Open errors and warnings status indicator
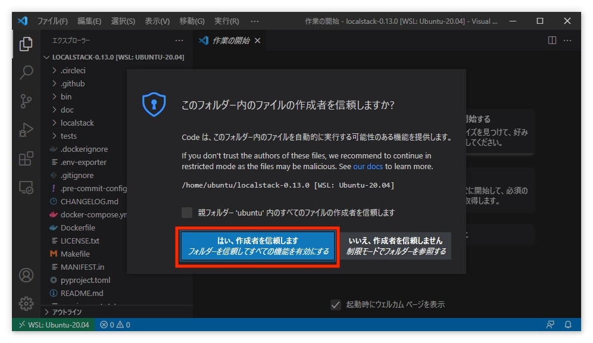Image resolution: width=593 pixels, height=343 pixels. tap(115, 325)
